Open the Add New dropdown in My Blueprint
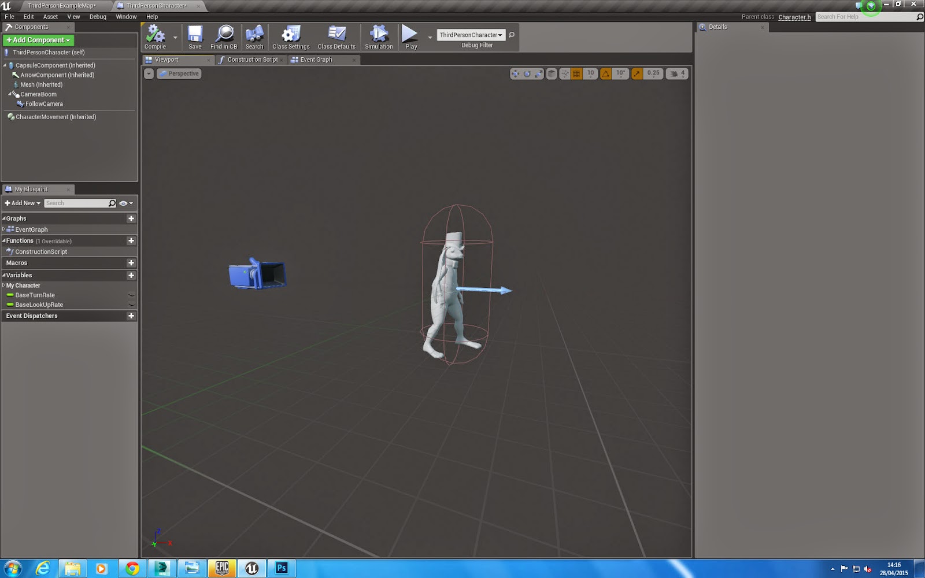The height and width of the screenshot is (578, 925). point(22,203)
